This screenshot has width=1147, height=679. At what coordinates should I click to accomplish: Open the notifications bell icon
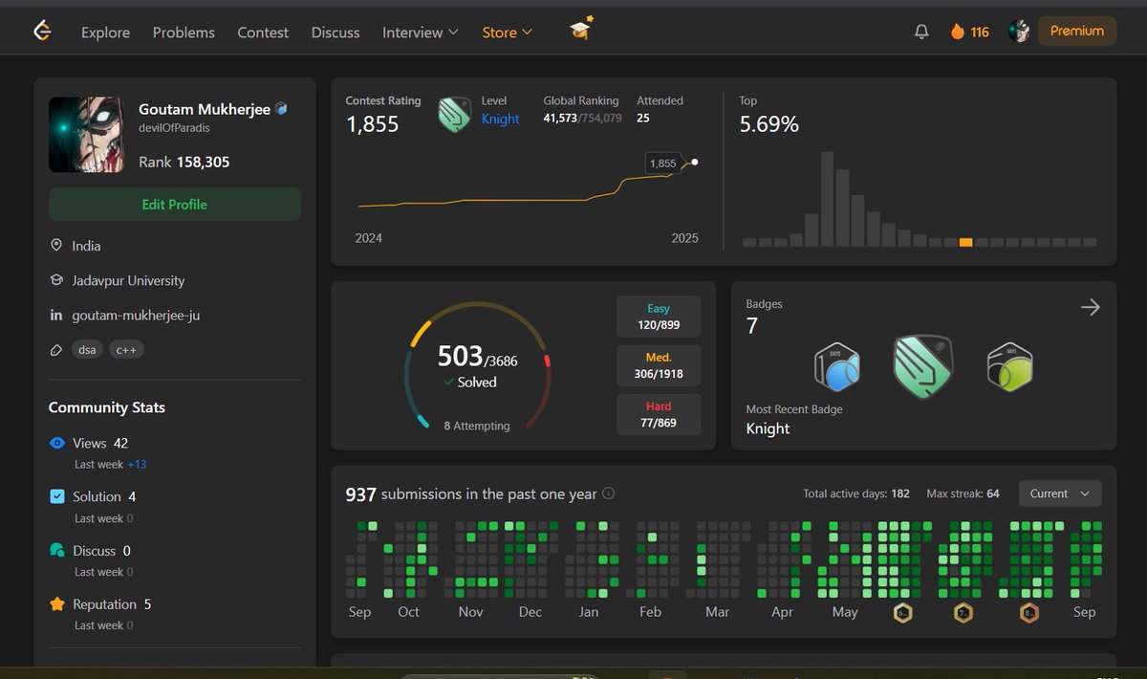coord(921,32)
